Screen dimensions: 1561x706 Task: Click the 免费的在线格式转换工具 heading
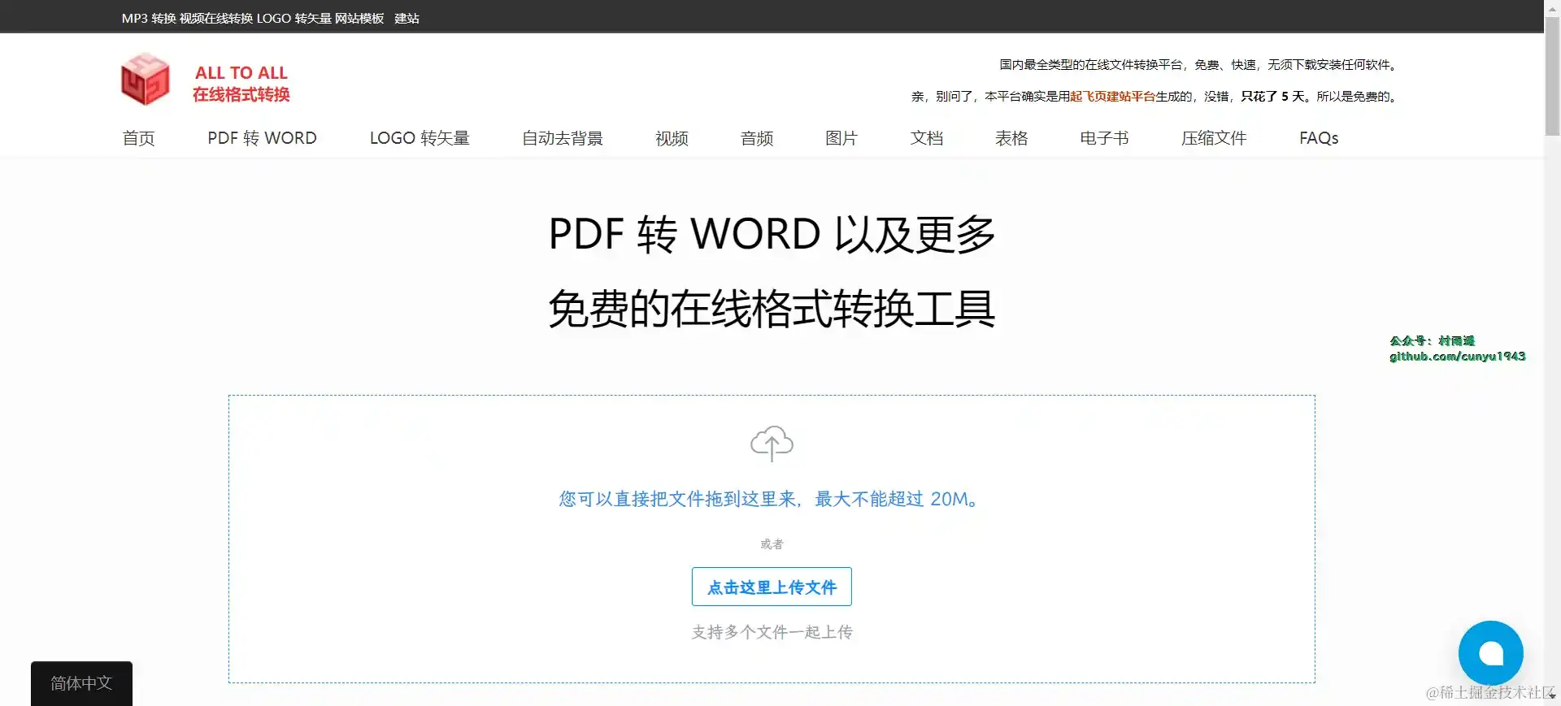point(772,310)
